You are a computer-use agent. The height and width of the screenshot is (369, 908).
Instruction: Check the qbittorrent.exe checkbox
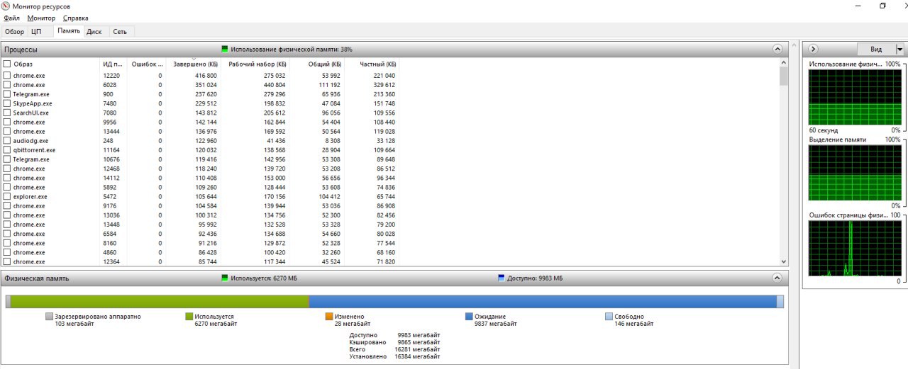7,150
